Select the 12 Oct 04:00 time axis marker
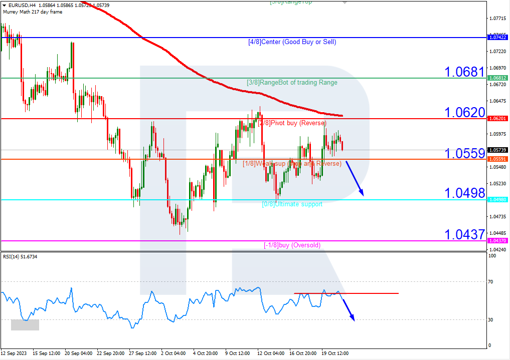510x360 pixels. click(x=271, y=353)
